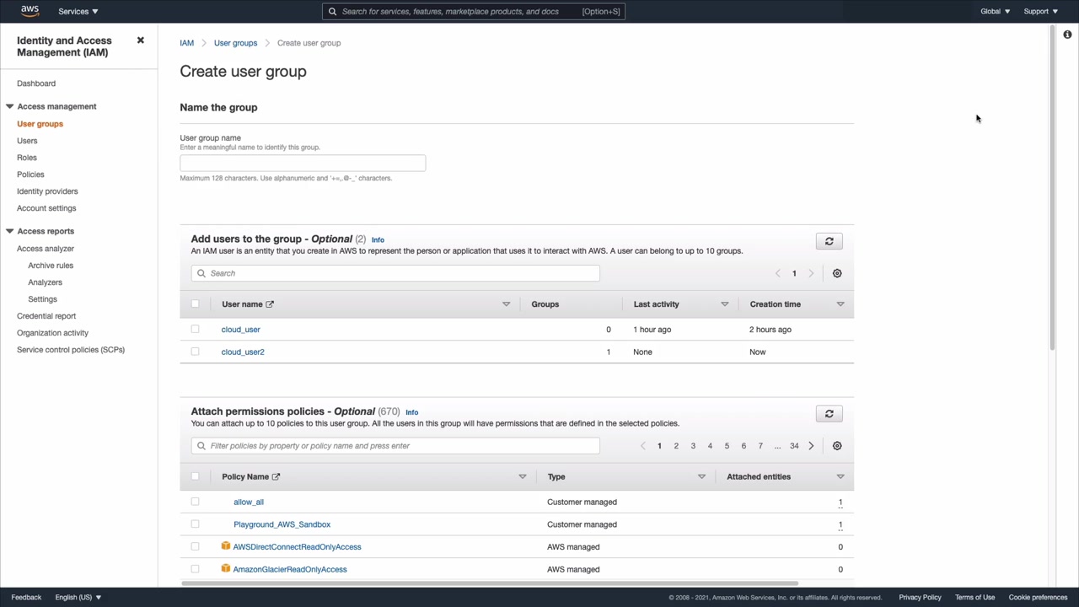Open Account settings in the sidebar
This screenshot has height=607, width=1079.
(x=46, y=208)
